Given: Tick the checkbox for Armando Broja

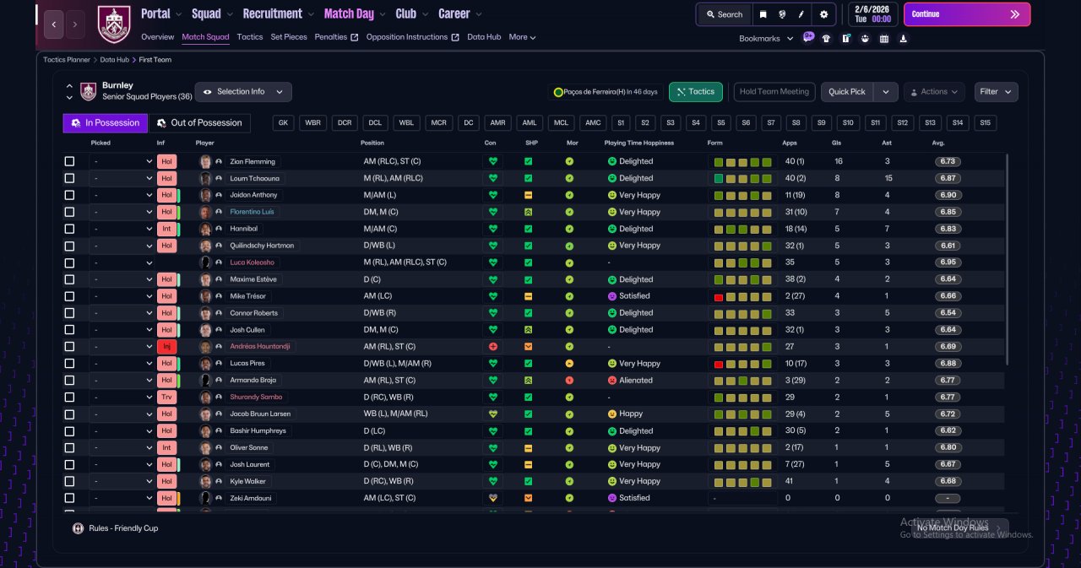Looking at the screenshot, I should 69,381.
